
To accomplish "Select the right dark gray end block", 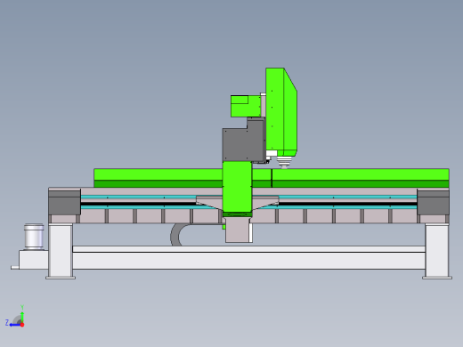I will (x=433, y=202).
